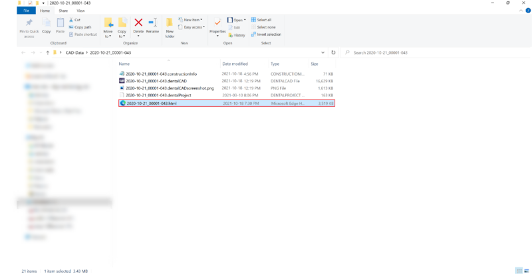This screenshot has width=532, height=280.
Task: Choose Copy path in ribbon
Action: 80,27
